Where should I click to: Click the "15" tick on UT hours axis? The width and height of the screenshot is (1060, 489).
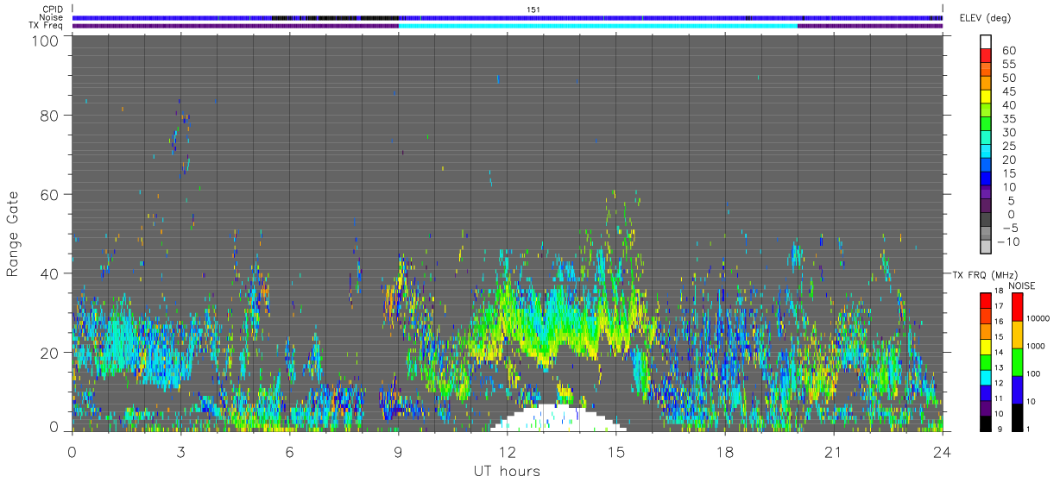616,452
